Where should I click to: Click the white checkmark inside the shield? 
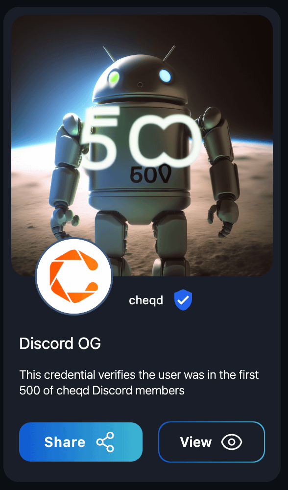(183, 300)
